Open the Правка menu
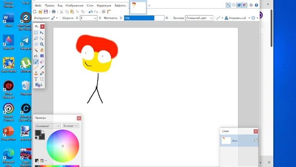 click(49, 6)
